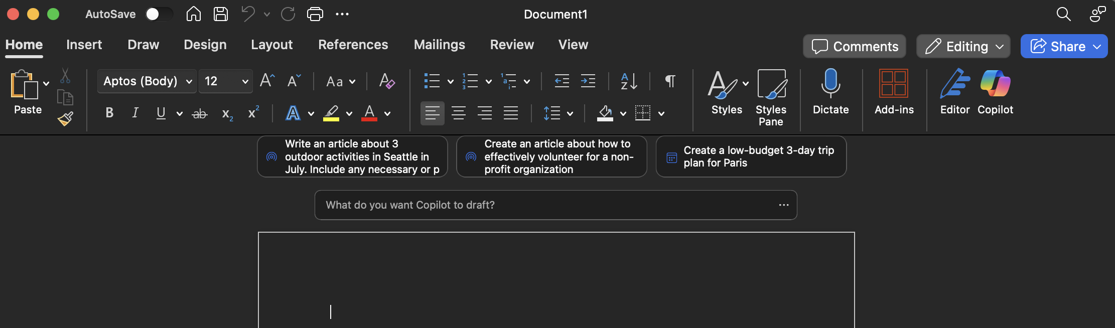Screen dimensions: 1115x328
Task: Click the Clear Formatting eraser icon
Action: 386,81
